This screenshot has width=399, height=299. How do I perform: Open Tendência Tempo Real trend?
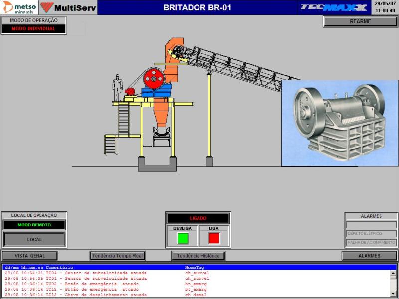pyautogui.click(x=117, y=256)
